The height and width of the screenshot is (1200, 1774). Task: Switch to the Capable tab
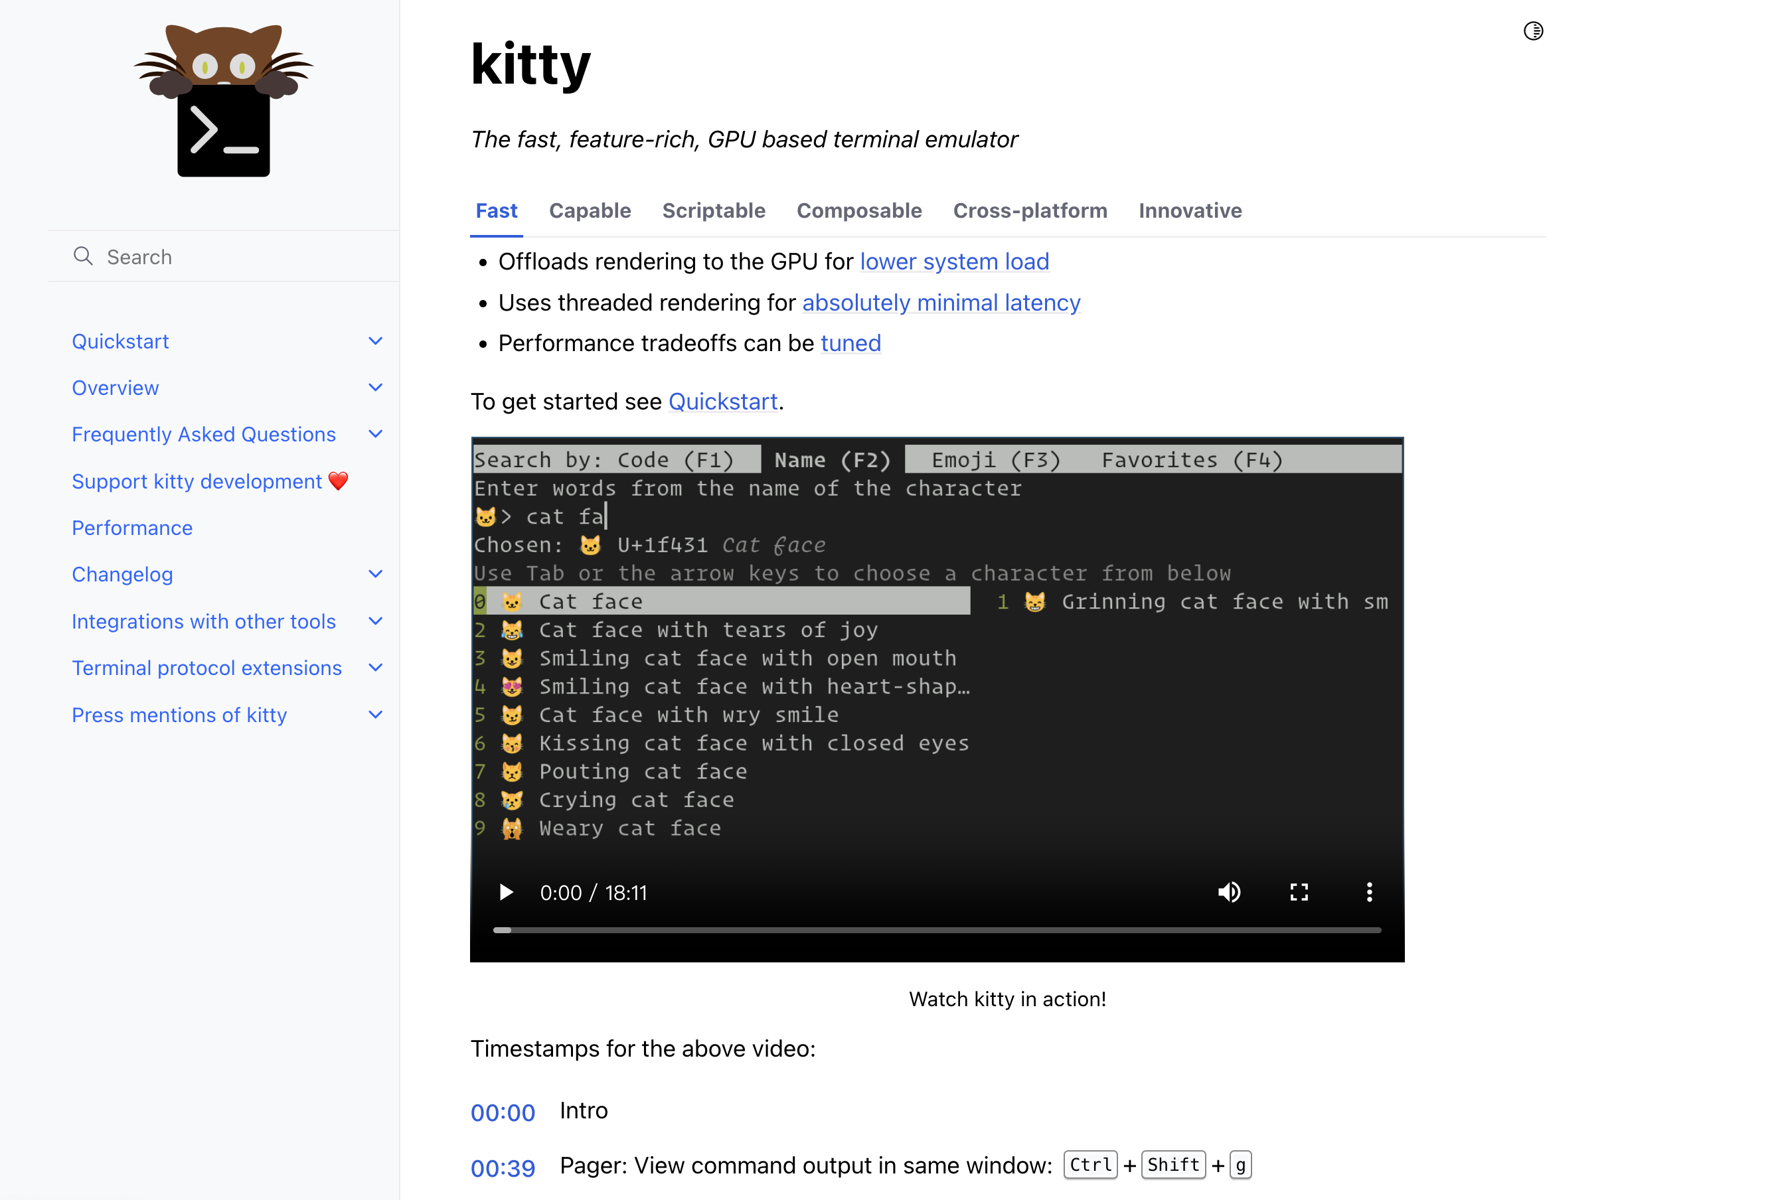point(590,210)
